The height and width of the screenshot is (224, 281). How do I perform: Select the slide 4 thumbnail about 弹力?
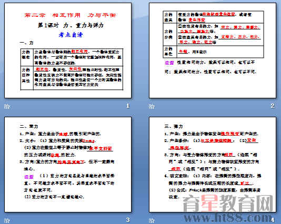[213, 165]
